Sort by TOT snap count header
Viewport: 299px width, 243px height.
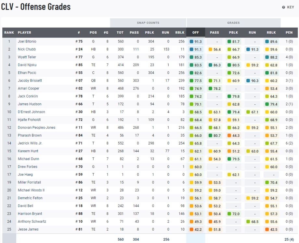click(120, 32)
